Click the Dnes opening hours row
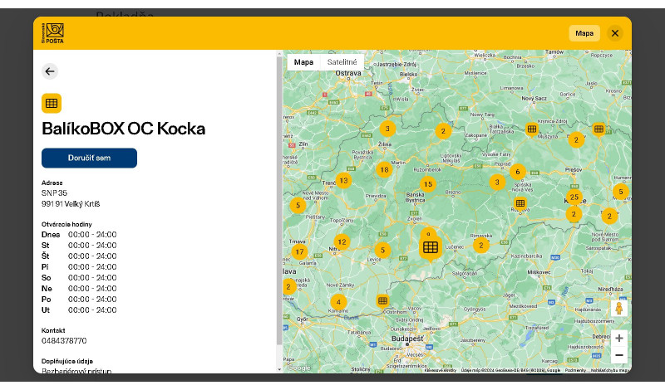This screenshot has height=390, width=665. pos(79,235)
